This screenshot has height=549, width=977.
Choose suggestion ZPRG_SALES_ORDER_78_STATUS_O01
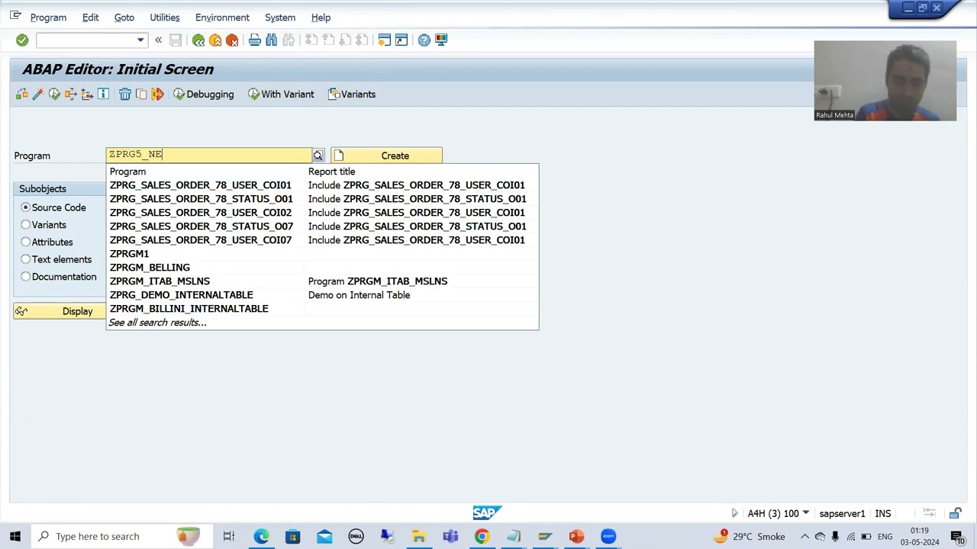pos(322,199)
